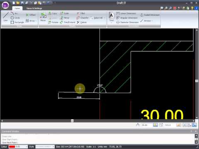The width and height of the screenshot is (199, 149).
Task: Select the Text tool
Action: (112, 17)
